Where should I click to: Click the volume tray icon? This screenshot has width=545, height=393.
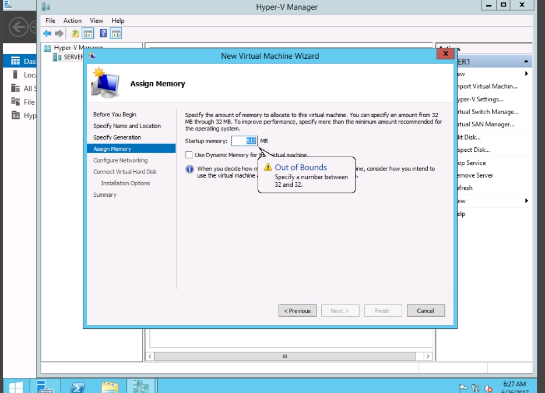pyautogui.click(x=488, y=388)
